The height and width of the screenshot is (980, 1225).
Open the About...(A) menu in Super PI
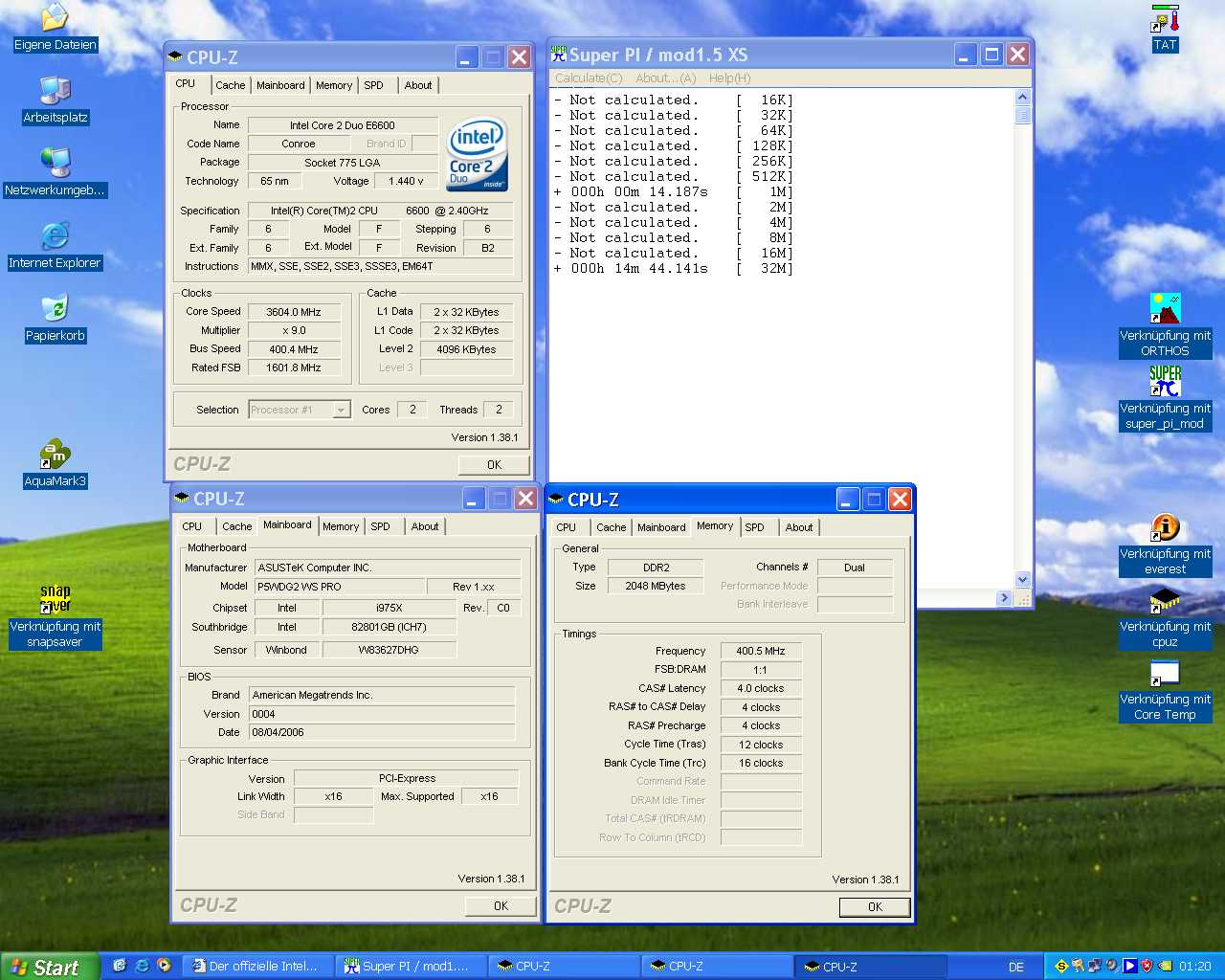pos(666,78)
